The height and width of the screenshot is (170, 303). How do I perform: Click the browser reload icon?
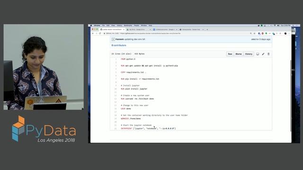point(100,34)
